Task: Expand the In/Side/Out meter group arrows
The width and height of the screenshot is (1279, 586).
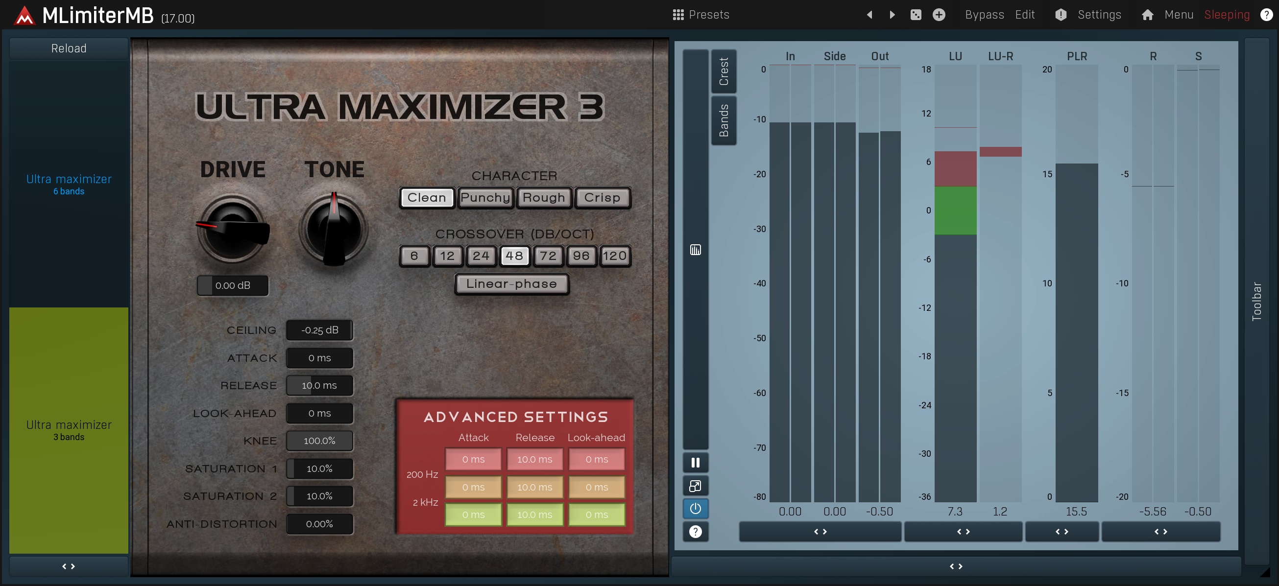Action: pyautogui.click(x=820, y=532)
